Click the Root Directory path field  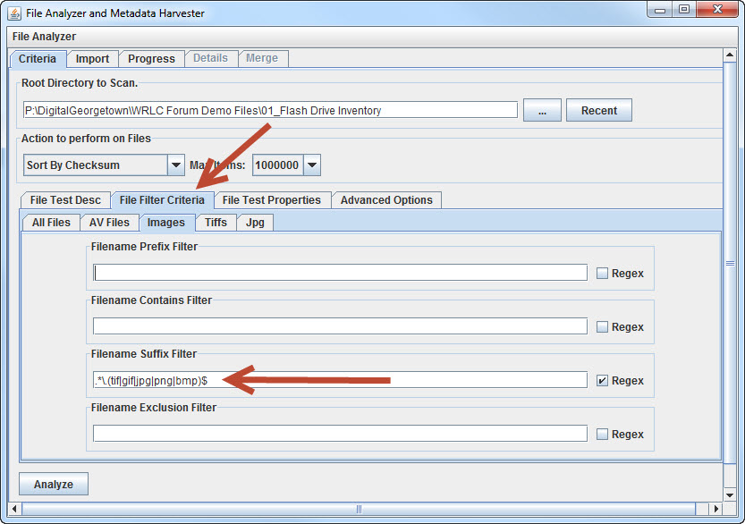(270, 111)
